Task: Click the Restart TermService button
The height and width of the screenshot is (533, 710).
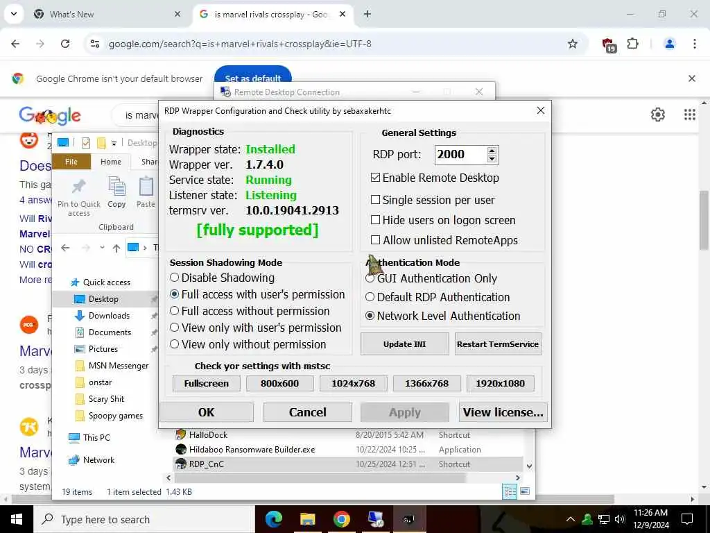Action: click(498, 344)
